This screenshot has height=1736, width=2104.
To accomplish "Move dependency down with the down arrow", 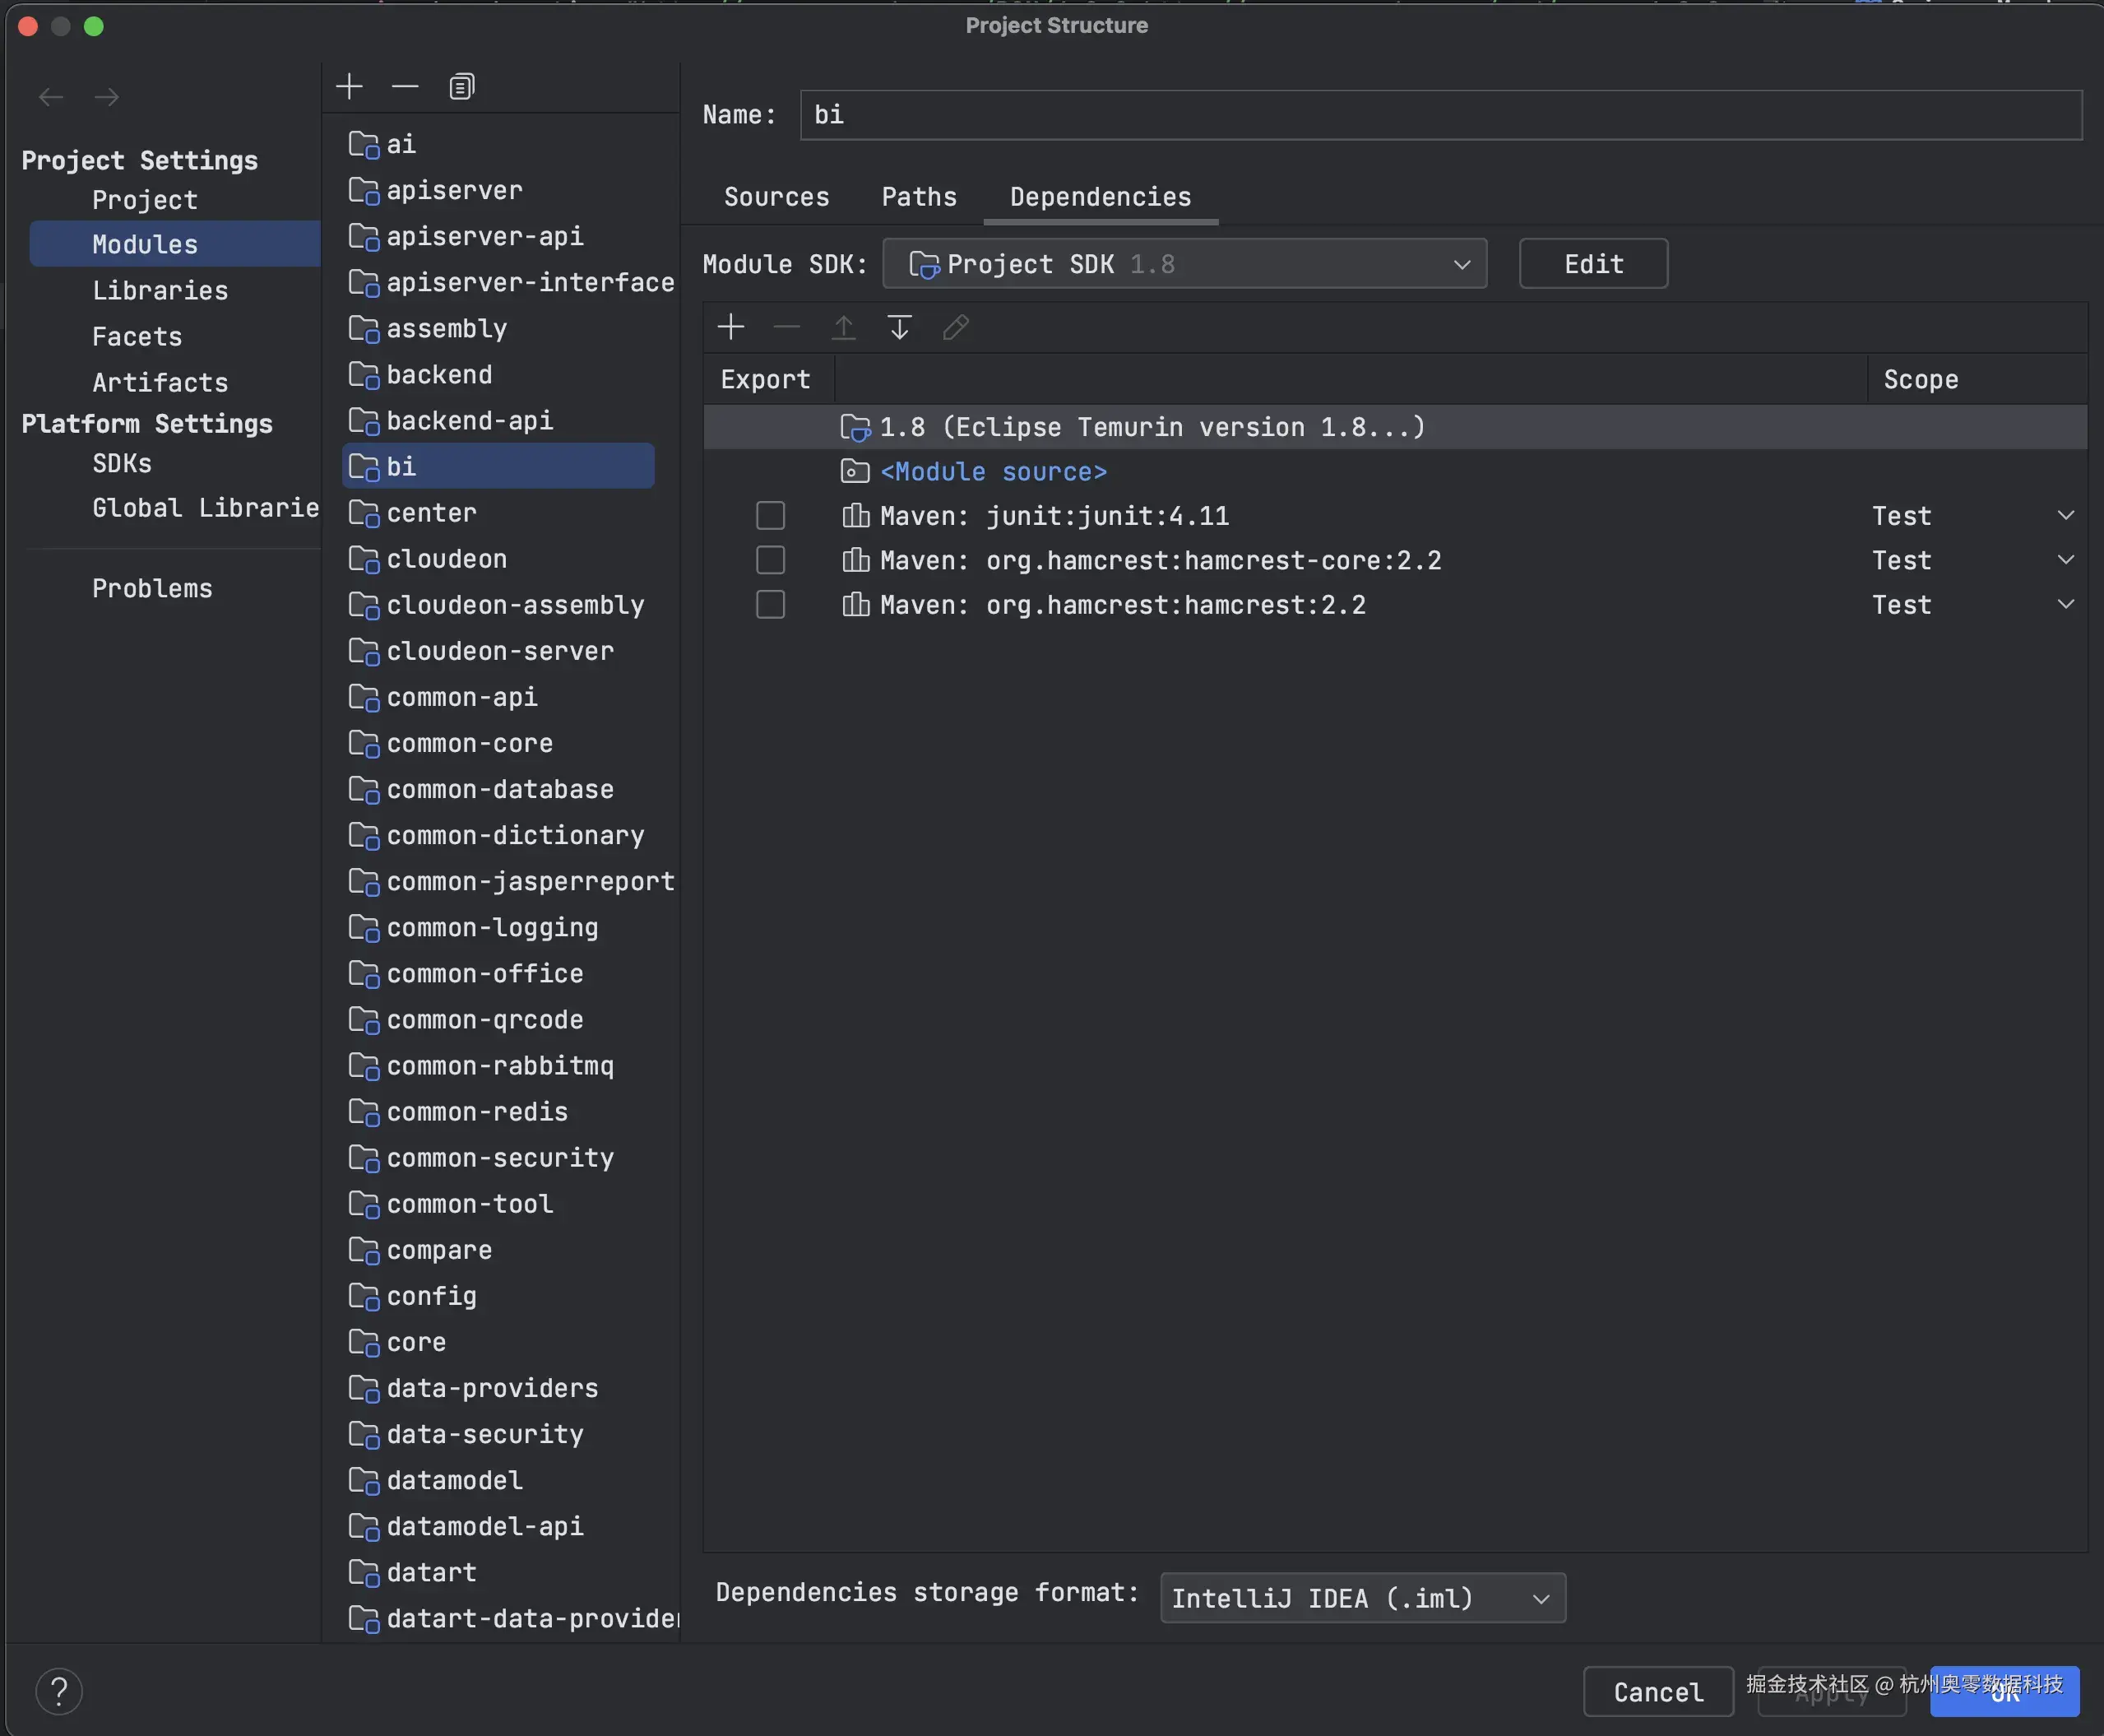I will click(897, 326).
